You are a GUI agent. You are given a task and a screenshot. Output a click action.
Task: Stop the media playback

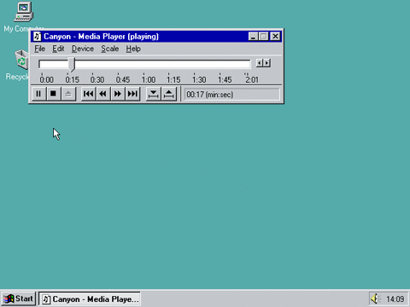click(x=53, y=94)
